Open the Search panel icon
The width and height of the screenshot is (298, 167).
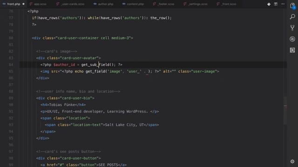[x=292, y=17]
